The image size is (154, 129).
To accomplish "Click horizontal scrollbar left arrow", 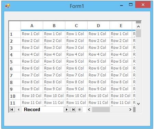I will click(89, 110).
